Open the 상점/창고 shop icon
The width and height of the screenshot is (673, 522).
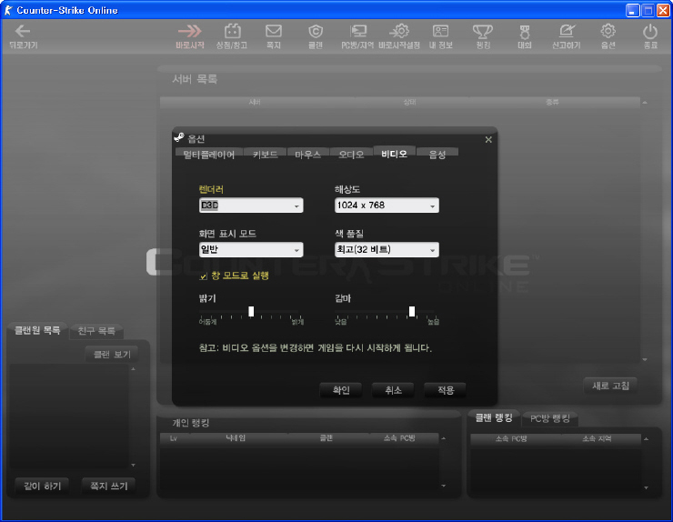232,31
